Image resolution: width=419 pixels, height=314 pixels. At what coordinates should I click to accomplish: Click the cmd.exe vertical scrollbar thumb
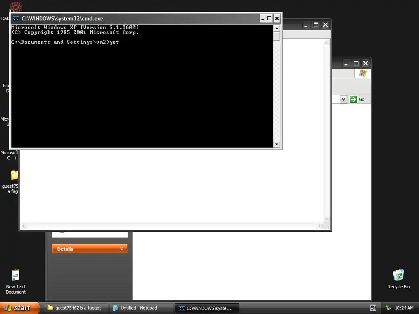point(277,36)
